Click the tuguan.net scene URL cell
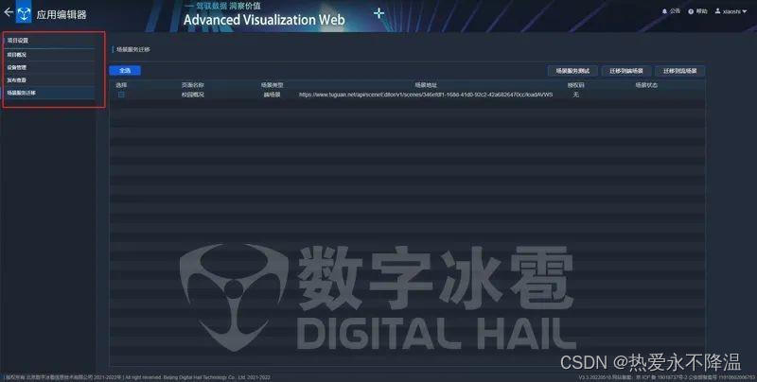Screen dimensions: 757x382 pyautogui.click(x=426, y=95)
